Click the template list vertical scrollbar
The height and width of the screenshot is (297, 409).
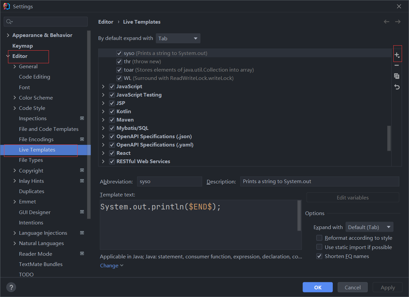[389, 138]
